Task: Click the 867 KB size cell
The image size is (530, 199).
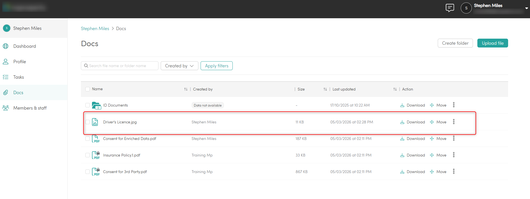Action: tap(301, 172)
